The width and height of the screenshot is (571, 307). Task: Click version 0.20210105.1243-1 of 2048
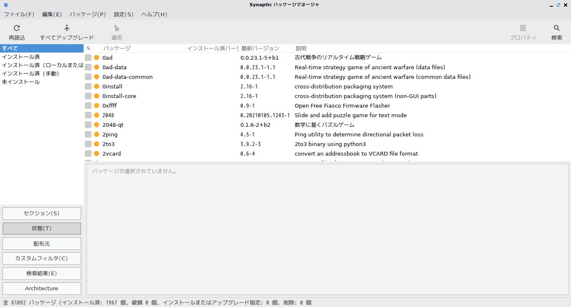tap(265, 115)
